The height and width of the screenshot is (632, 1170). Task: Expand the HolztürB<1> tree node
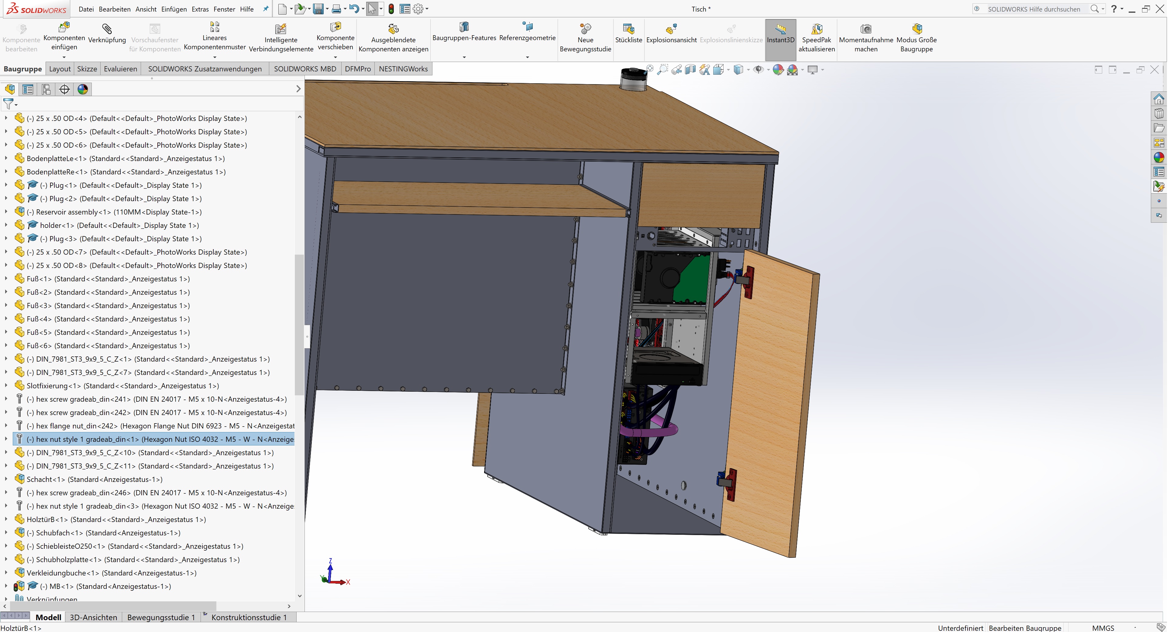[x=6, y=519]
